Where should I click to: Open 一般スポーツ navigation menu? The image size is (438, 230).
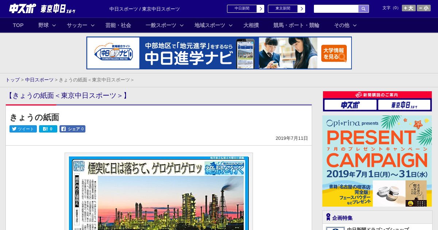tap(161, 25)
